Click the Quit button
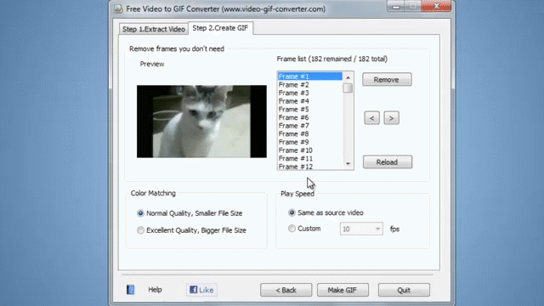 [x=404, y=290]
